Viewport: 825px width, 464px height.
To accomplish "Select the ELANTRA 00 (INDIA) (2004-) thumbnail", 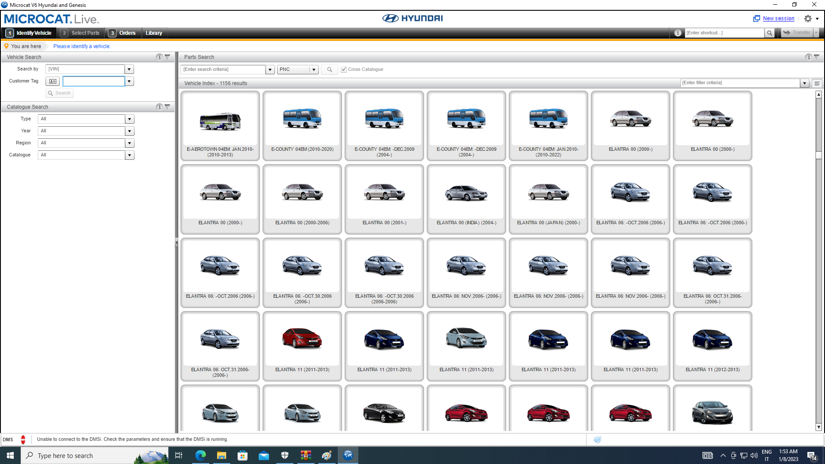I will click(x=466, y=199).
